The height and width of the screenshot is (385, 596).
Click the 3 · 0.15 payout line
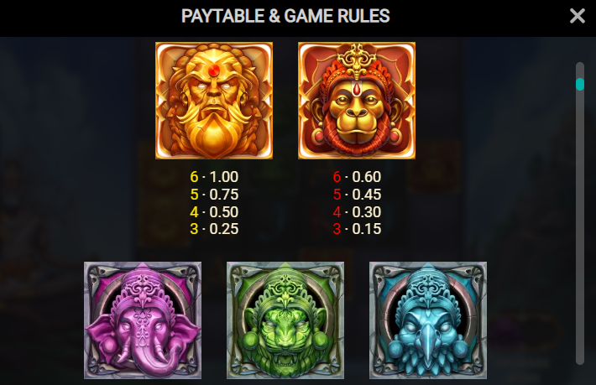tap(357, 229)
